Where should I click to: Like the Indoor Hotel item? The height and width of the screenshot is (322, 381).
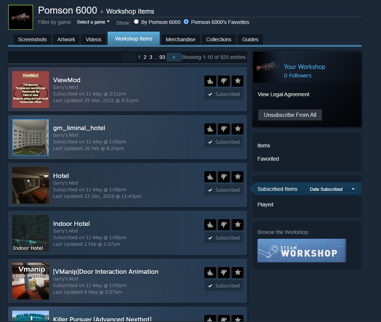point(210,224)
